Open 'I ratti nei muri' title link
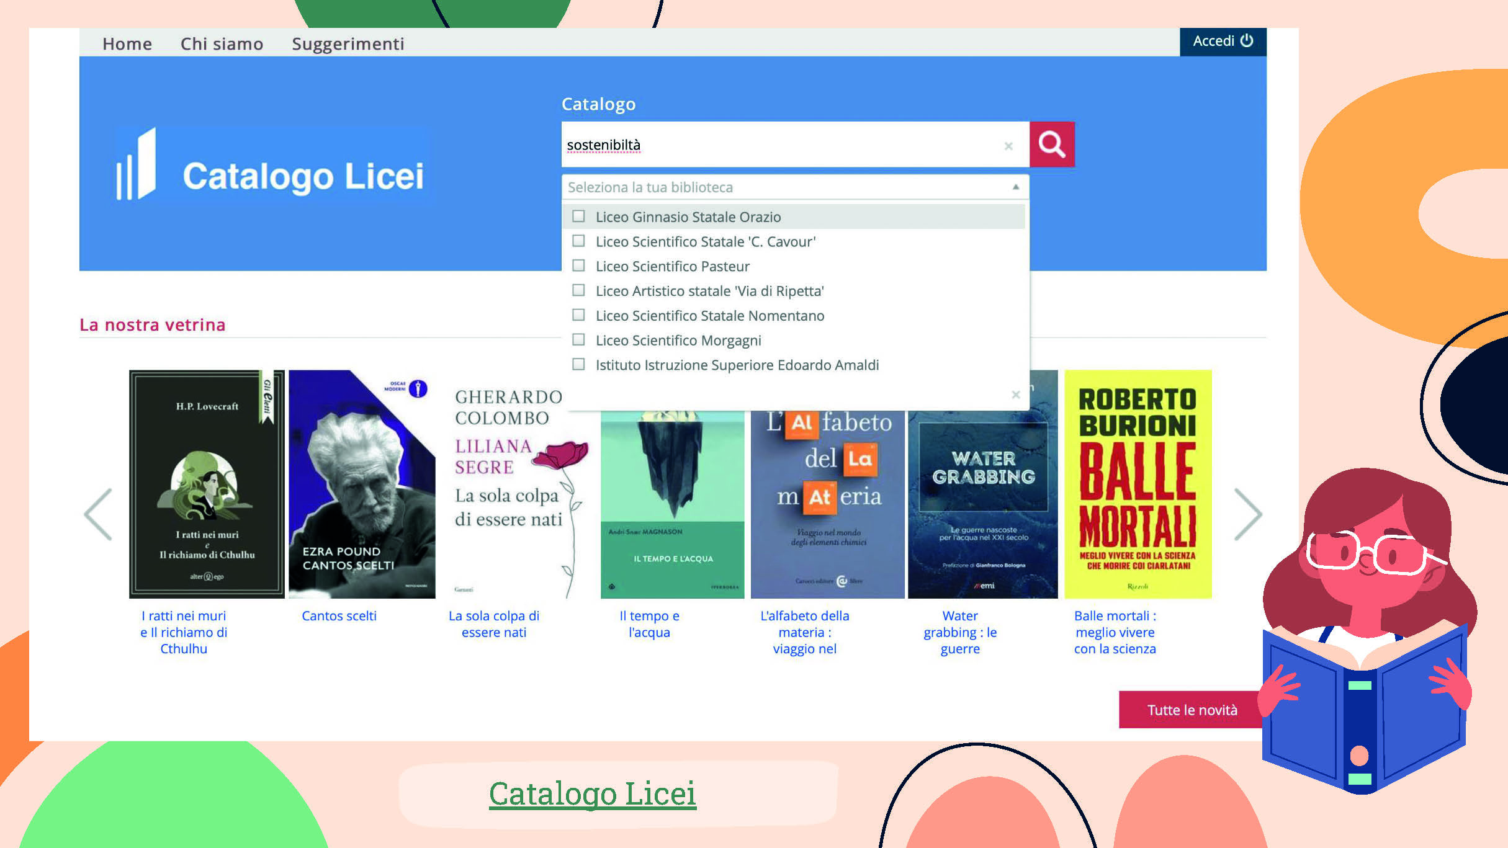 (184, 632)
